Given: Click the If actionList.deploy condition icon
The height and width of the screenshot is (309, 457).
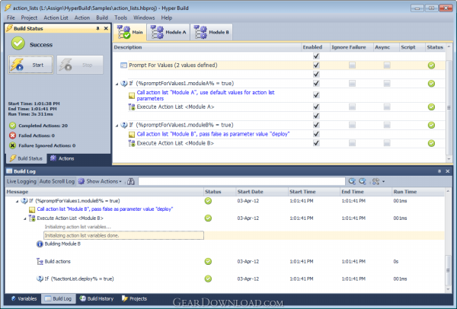Looking at the screenshot, I should [40, 279].
